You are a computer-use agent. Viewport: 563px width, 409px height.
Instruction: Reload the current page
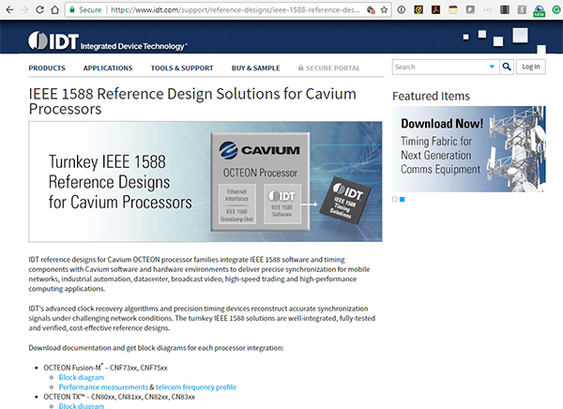pyautogui.click(x=39, y=9)
